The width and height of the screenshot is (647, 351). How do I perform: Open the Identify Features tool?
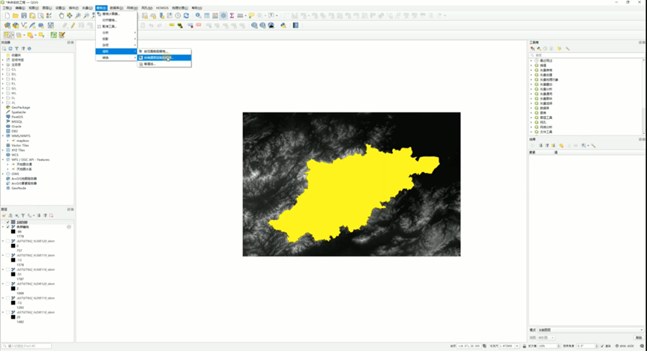click(198, 16)
